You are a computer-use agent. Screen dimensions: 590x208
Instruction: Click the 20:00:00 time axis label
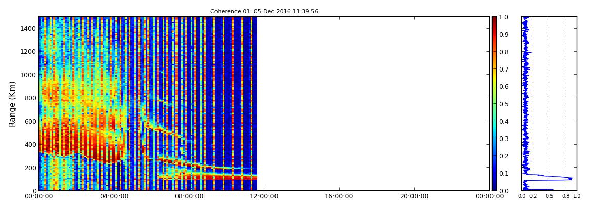[x=414, y=196]
